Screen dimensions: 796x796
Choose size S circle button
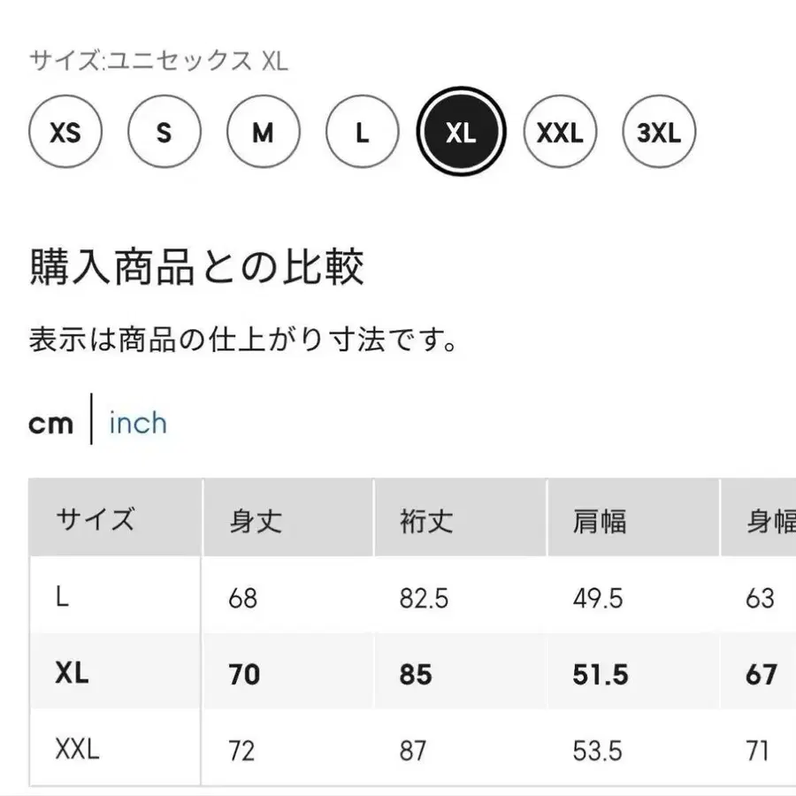click(164, 134)
